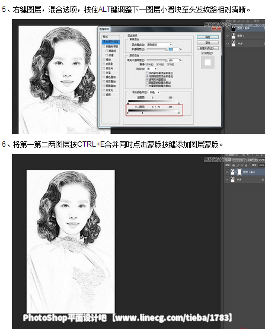Select 图层 1 副本 image thumbnail, step 6 panel
Image resolution: width=265 pixels, height=329 pixels.
click(232, 172)
